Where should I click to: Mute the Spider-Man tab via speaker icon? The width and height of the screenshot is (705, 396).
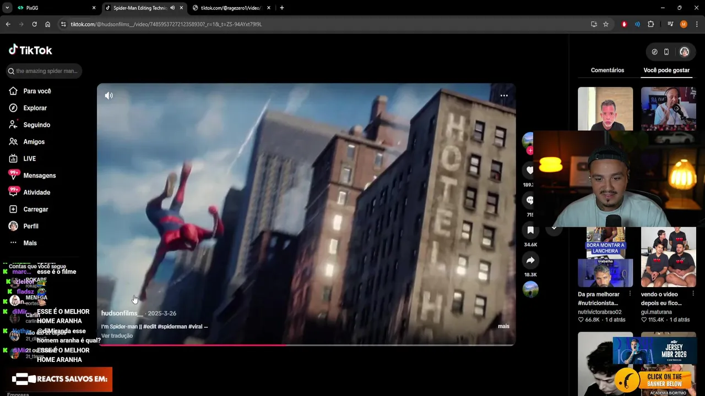coord(172,8)
